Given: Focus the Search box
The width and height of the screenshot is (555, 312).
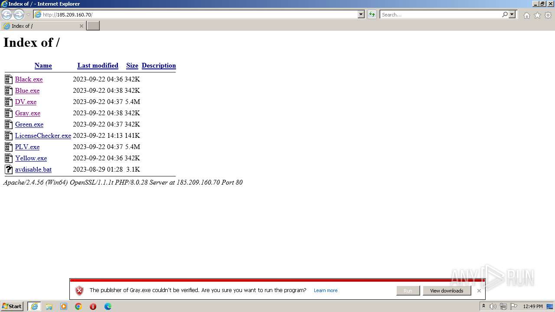Looking at the screenshot, I should coord(440,14).
